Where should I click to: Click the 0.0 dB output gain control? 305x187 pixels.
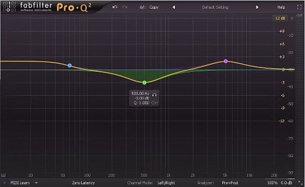click(x=285, y=183)
